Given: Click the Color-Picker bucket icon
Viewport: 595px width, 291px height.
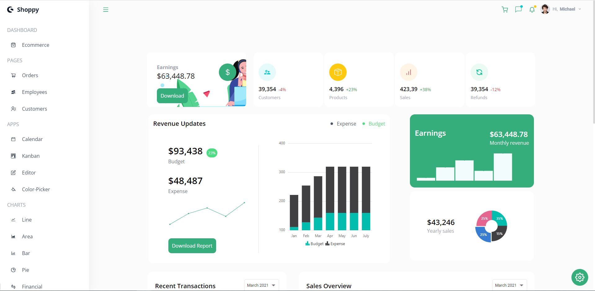Looking at the screenshot, I should pyautogui.click(x=13, y=189).
